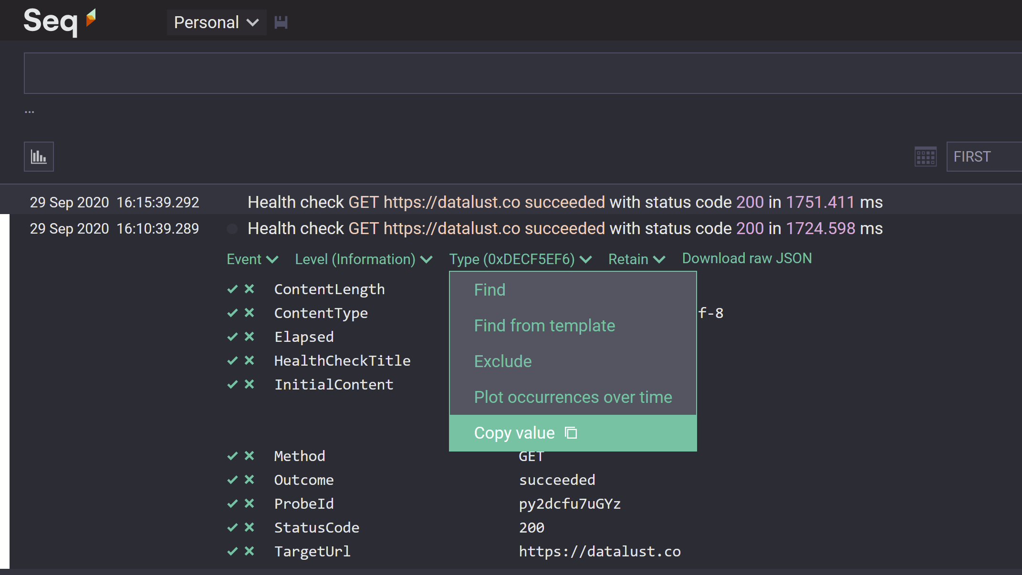Toggle filter on Outcome succeeded
The height and width of the screenshot is (575, 1022).
pos(232,480)
